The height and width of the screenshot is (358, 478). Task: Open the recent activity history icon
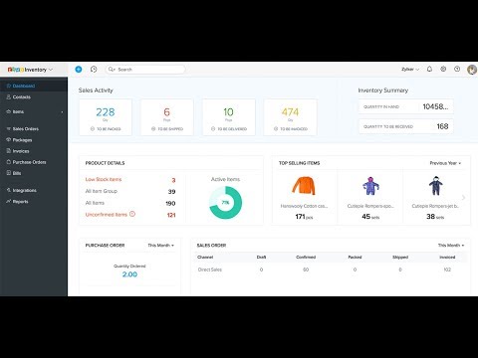(x=94, y=70)
